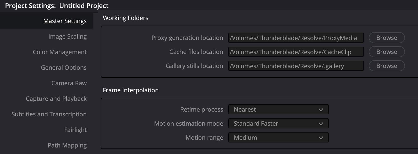Browse for proxy generation location
Image resolution: width=418 pixels, height=154 pixels.
[386, 38]
